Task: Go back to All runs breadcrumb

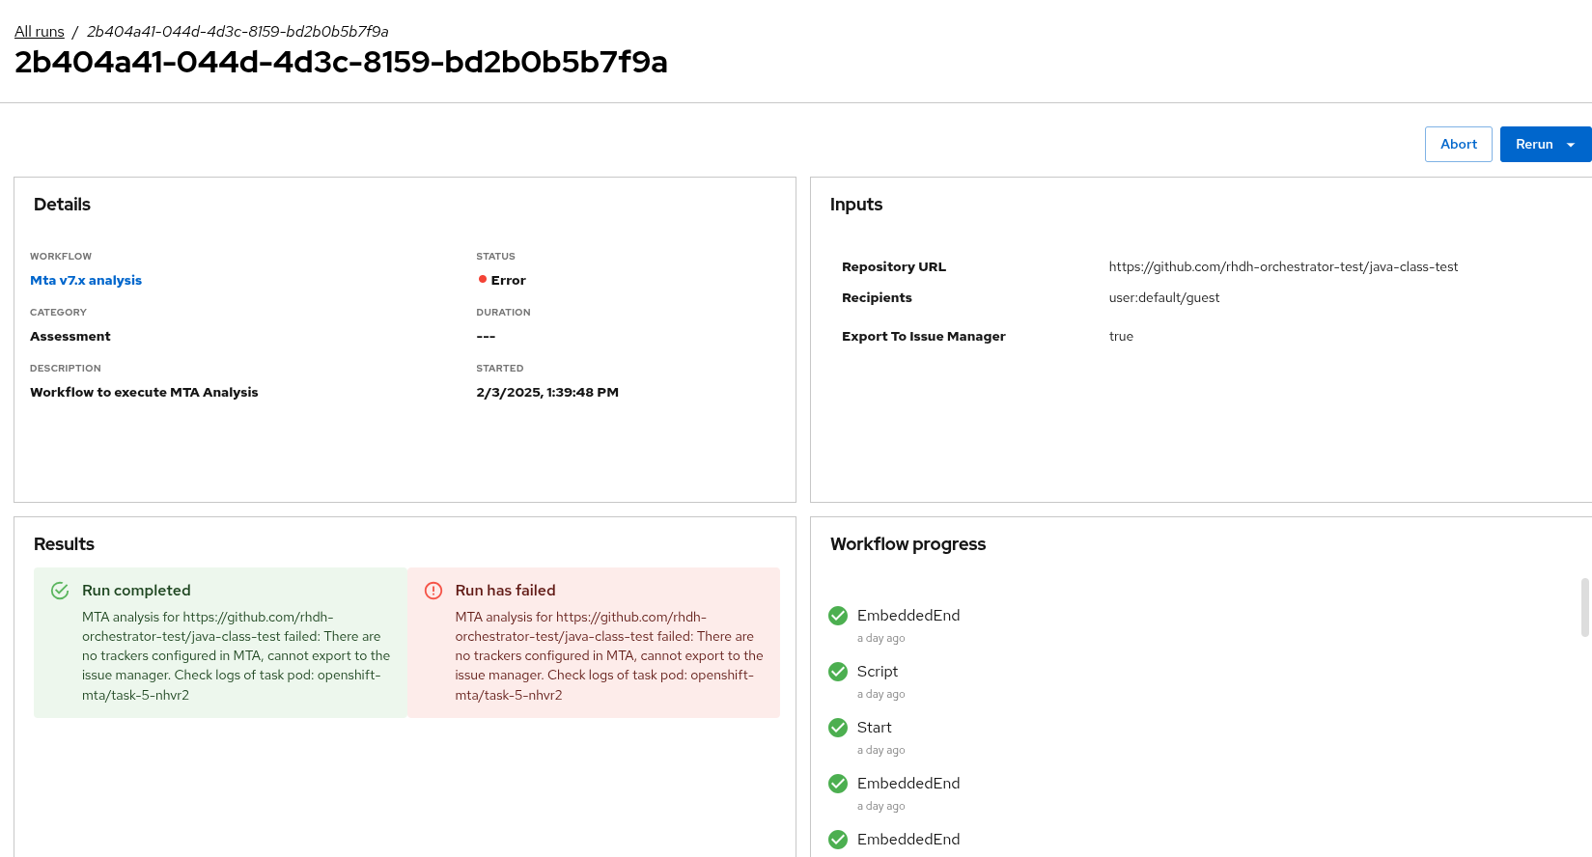Action: click(x=40, y=32)
